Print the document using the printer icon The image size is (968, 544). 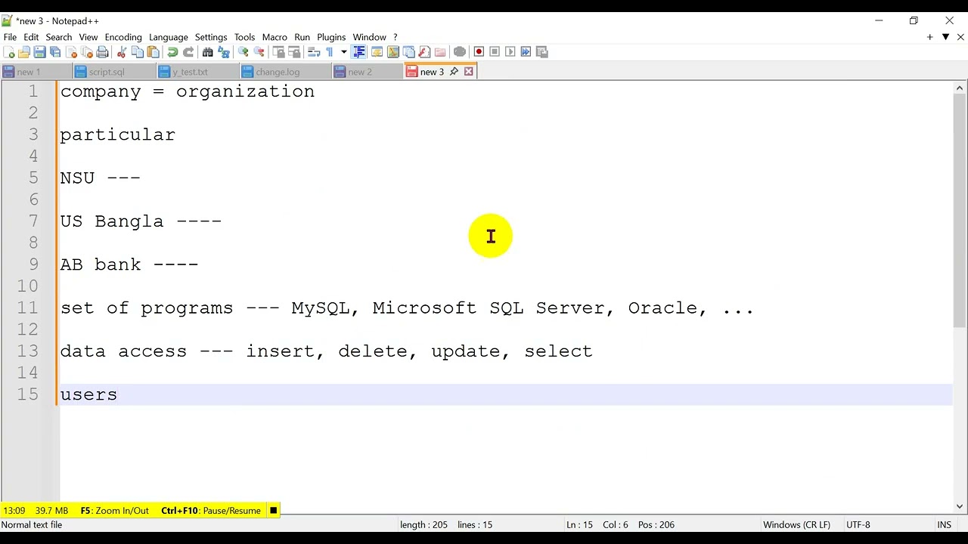tap(103, 52)
